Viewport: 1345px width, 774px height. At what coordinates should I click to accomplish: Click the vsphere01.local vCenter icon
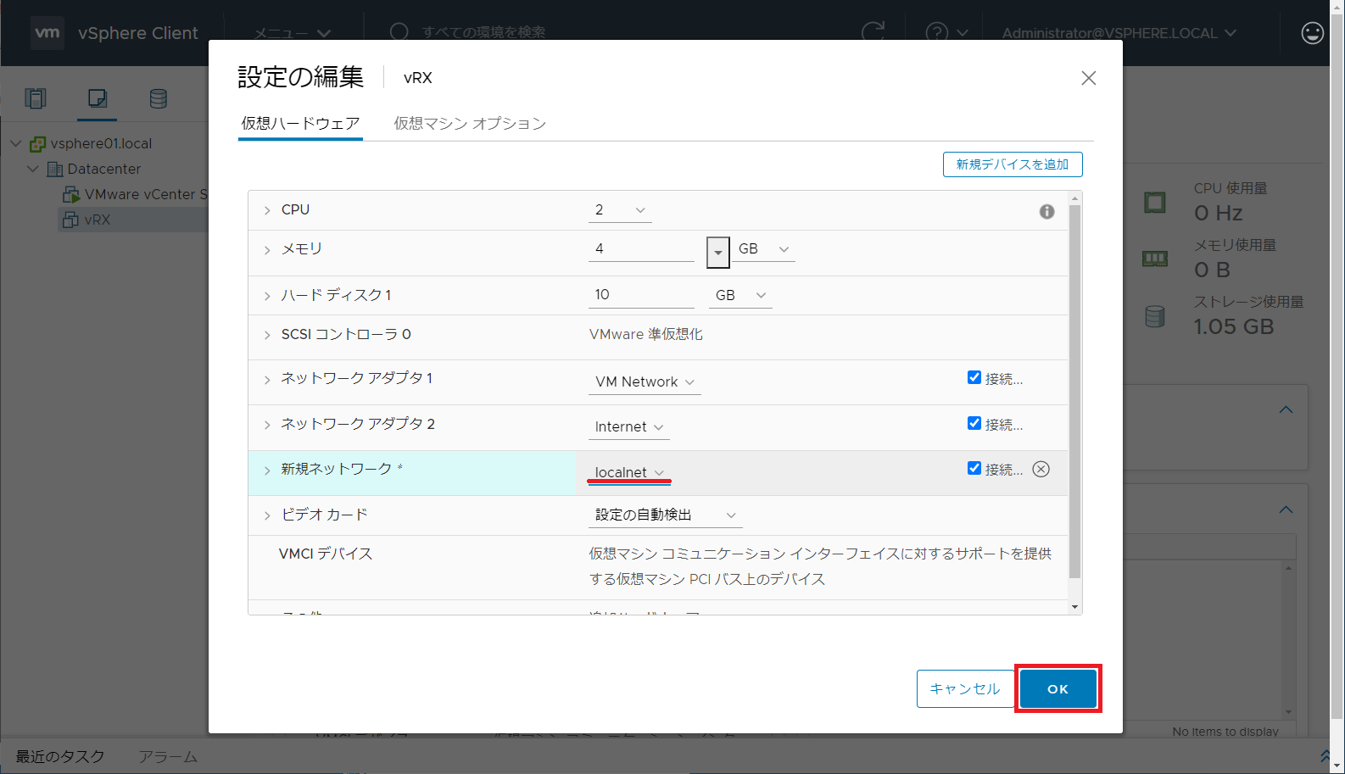click(x=37, y=143)
